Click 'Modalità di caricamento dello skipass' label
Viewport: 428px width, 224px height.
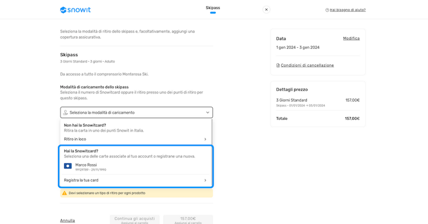point(94,87)
